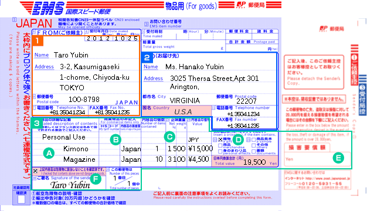
Task: Select the green circle labeled A
Action: tap(49, 153)
